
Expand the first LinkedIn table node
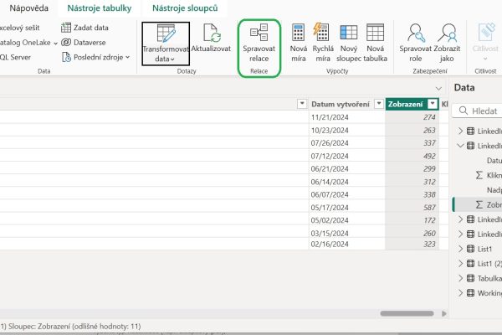tap(460, 131)
